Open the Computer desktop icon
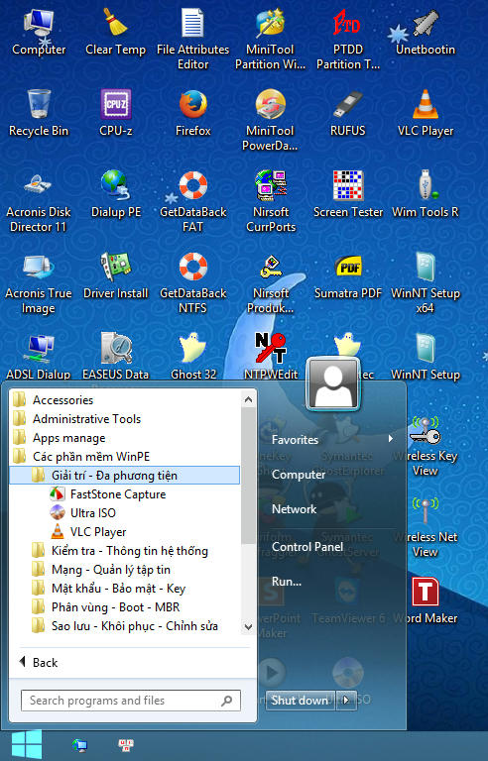 click(x=39, y=33)
